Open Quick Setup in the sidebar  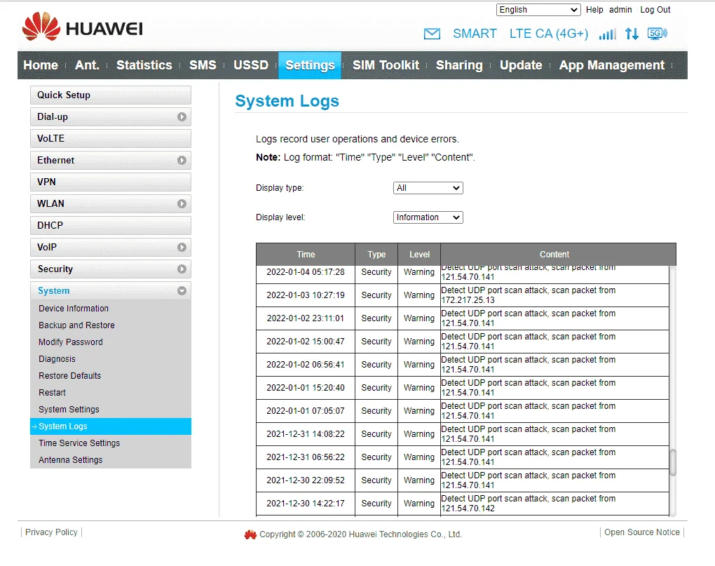110,95
